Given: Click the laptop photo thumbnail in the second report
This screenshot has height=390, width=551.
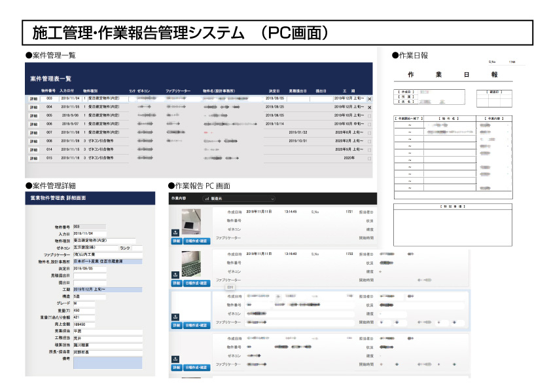Looking at the screenshot, I should pos(190,262).
